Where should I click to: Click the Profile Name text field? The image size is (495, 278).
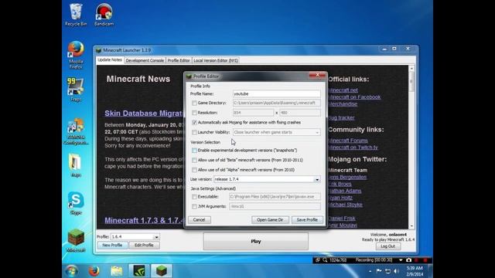click(x=277, y=94)
